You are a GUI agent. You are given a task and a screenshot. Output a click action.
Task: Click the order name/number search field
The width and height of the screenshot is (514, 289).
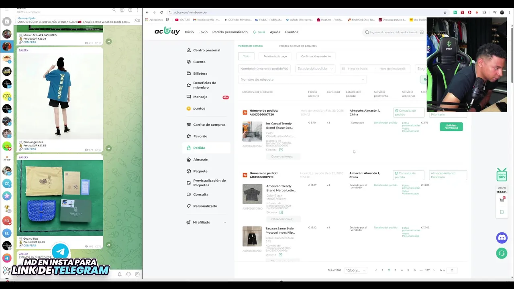[264, 69]
